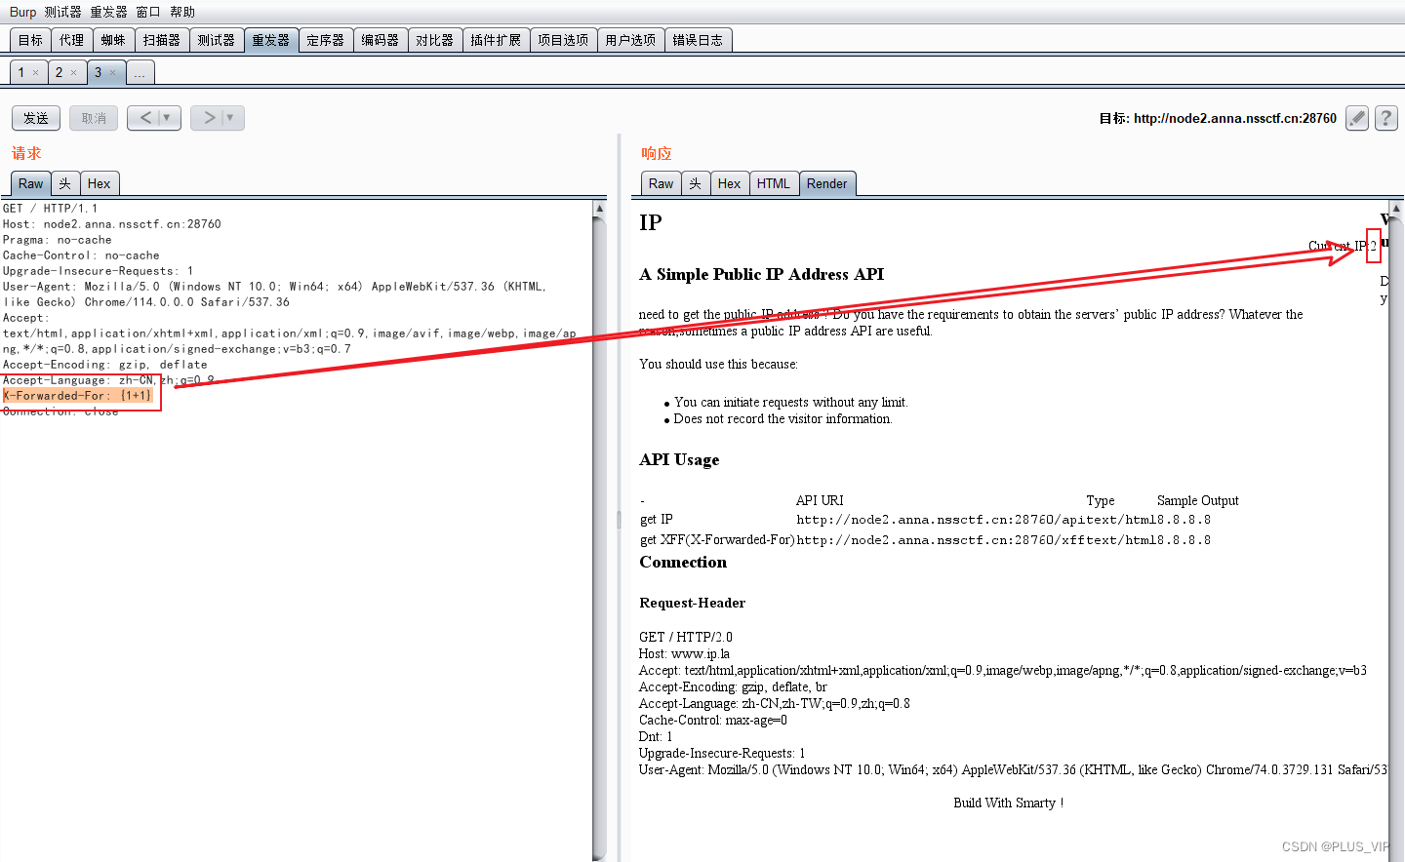1405x862 pixels.
Task: Click the xfftext/html API URI
Action: point(976,540)
